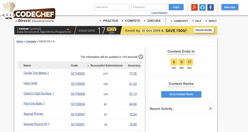
Task: Sign in with the GitHub icon
Action: (x=203, y=7)
